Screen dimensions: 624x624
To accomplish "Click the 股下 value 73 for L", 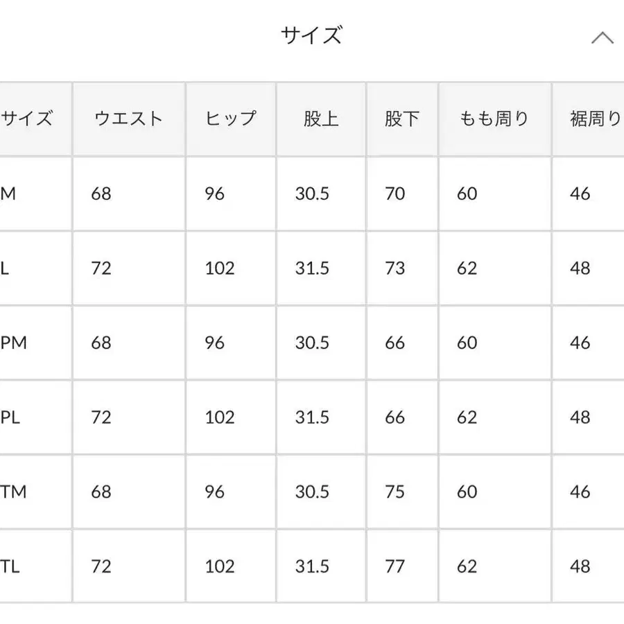I will pos(395,268).
